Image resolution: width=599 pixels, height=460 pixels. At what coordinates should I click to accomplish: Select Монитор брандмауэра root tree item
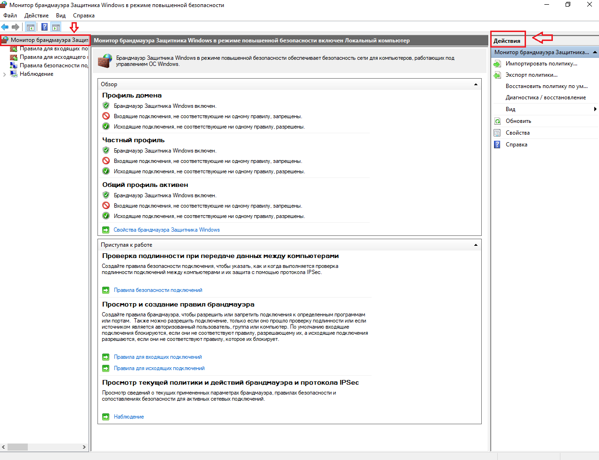click(49, 40)
